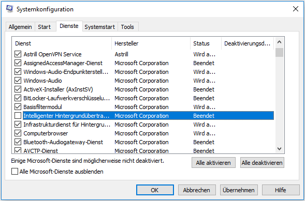Click the Astrill manufacturer cell

click(x=121, y=54)
